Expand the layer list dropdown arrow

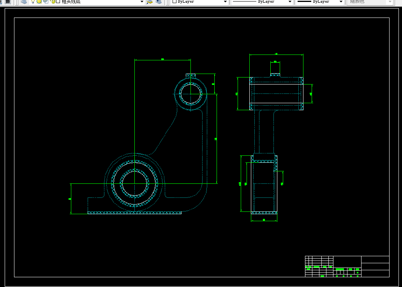(x=142, y=2)
